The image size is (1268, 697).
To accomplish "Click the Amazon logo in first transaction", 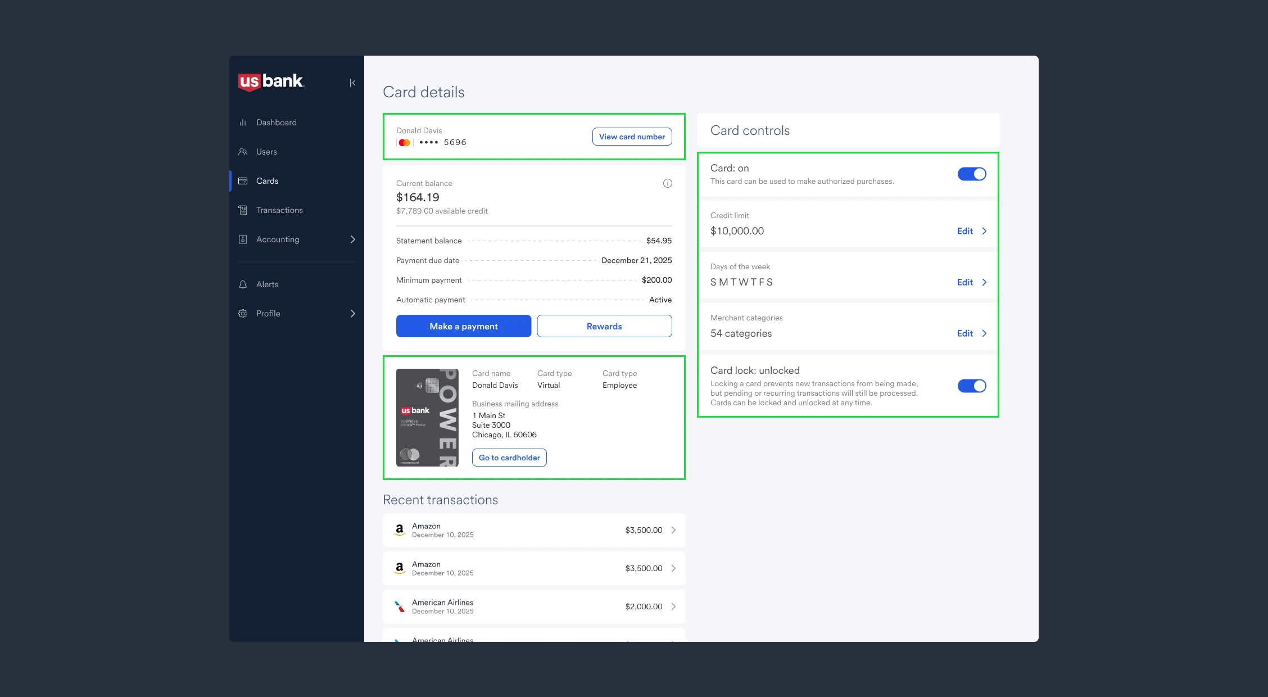I will pyautogui.click(x=400, y=530).
